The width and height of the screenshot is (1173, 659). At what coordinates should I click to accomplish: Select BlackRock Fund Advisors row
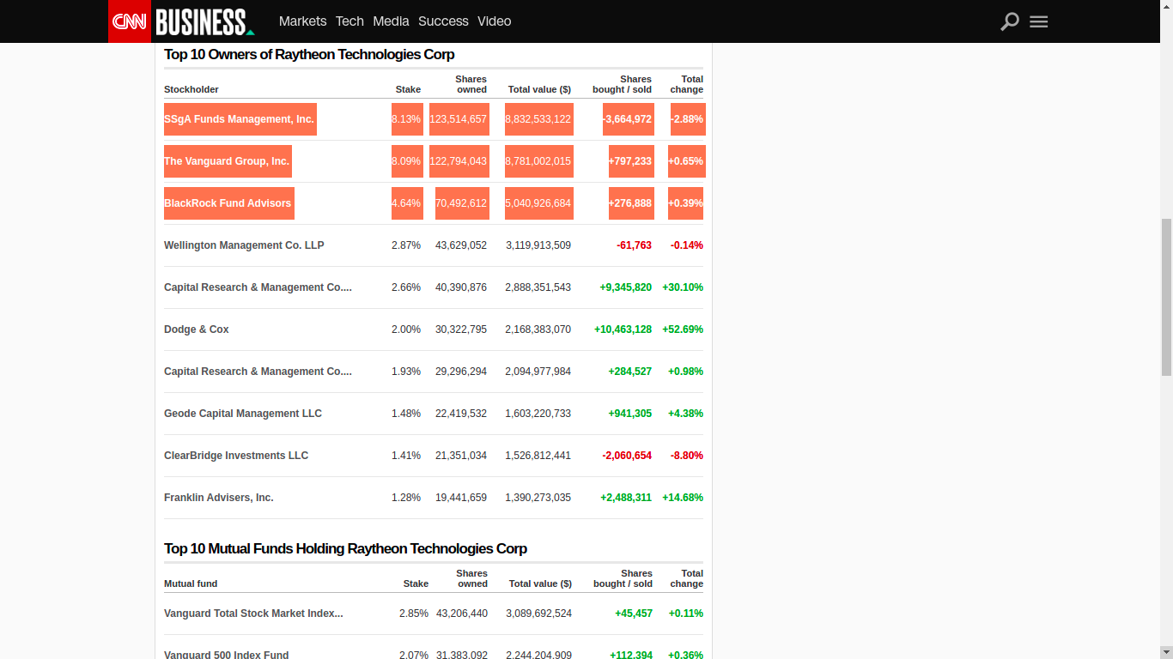(228, 203)
